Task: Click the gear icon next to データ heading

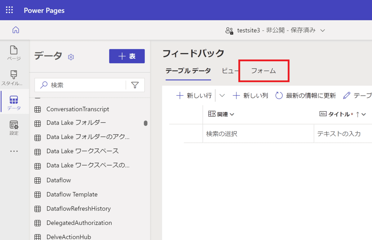Action: pyautogui.click(x=71, y=57)
